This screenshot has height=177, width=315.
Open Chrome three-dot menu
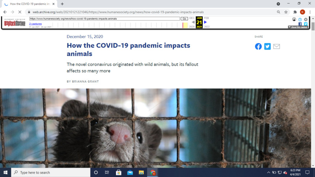[310, 12]
